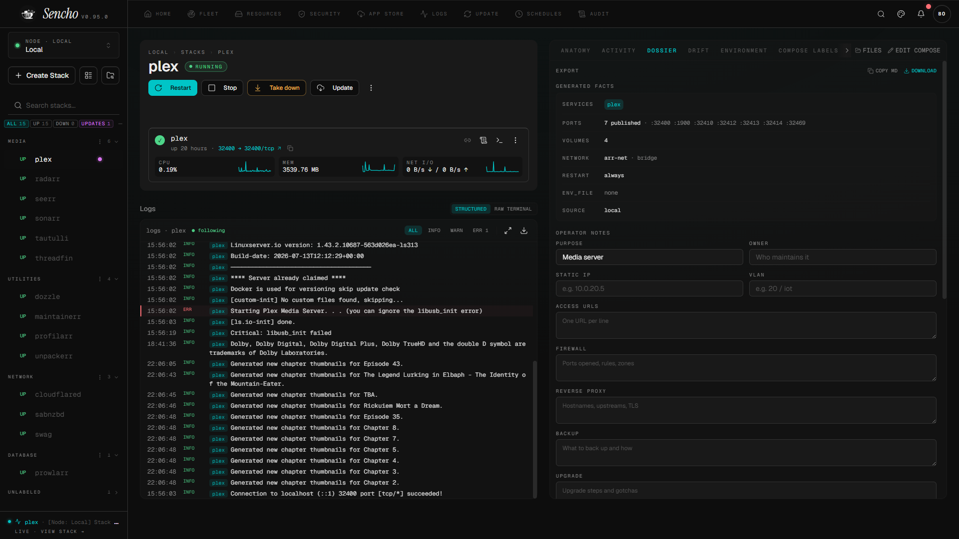959x539 pixels.
Task: Copy the 32400 port mapping
Action: click(290, 149)
